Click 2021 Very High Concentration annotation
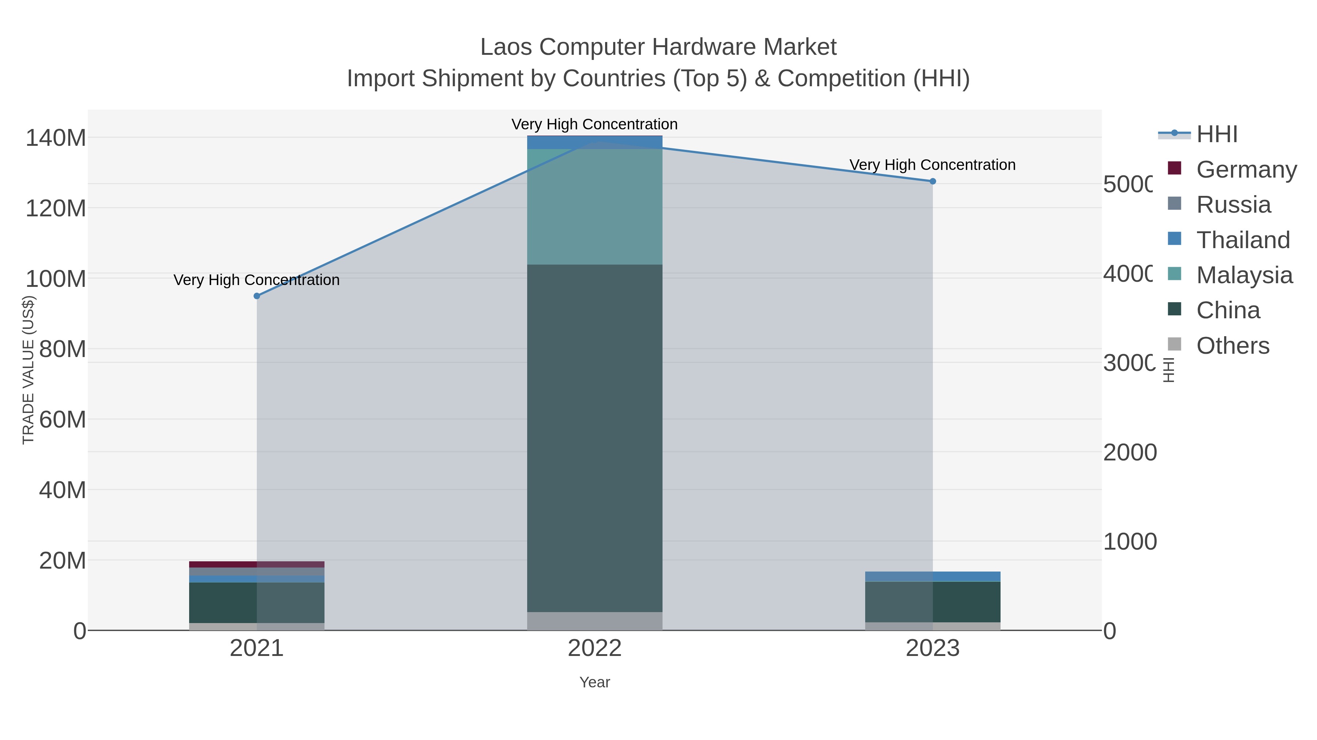 [257, 280]
